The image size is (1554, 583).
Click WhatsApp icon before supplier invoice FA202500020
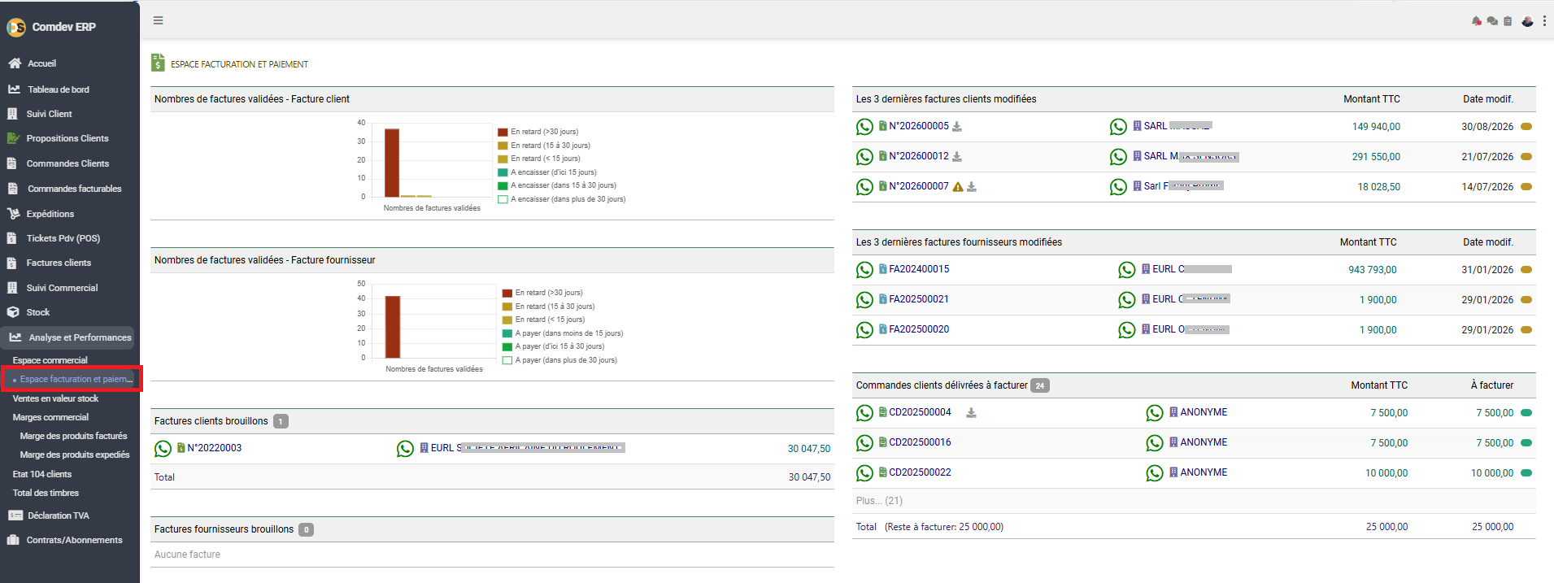864,330
